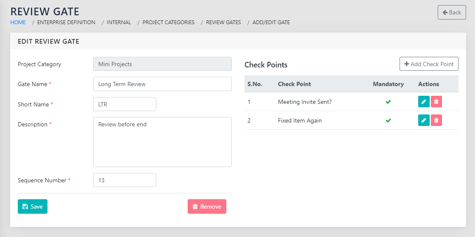Delete the Meeting Invite Sent check point

[x=436, y=102]
